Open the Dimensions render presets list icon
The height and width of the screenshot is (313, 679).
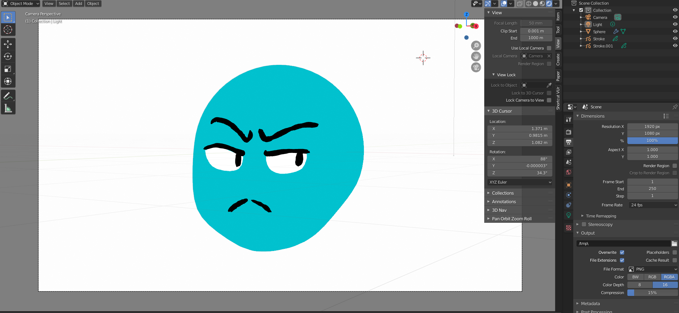[x=666, y=116]
